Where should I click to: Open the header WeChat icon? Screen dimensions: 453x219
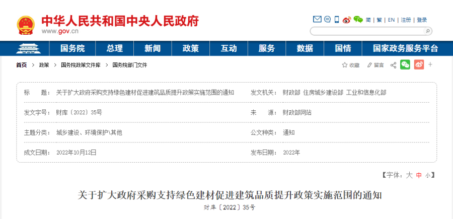[x=358, y=19]
